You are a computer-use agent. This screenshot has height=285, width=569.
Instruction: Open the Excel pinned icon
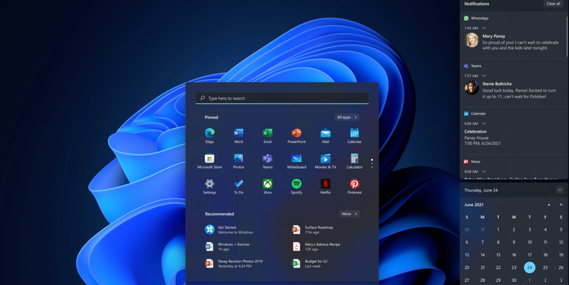267,133
